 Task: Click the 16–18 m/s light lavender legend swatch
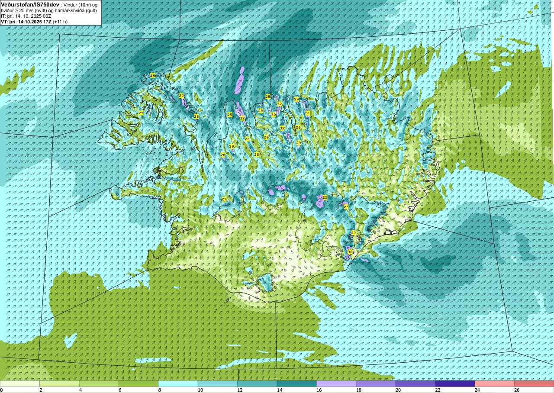[336, 383]
